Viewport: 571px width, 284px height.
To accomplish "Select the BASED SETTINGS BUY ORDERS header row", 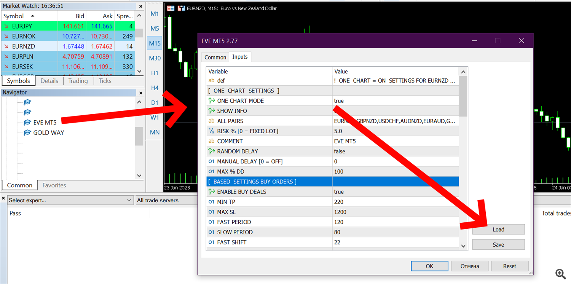I will (333, 182).
